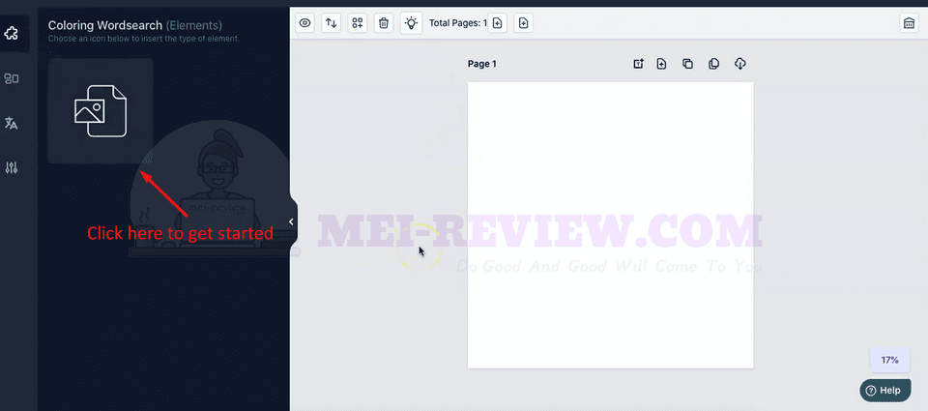Viewport: 928px width, 411px height.
Task: Open the Help button
Action: click(885, 391)
